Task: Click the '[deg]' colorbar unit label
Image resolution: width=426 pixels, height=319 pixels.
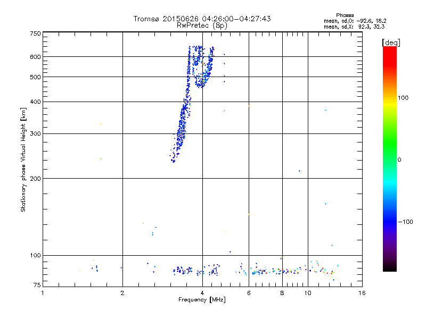Action: point(391,43)
